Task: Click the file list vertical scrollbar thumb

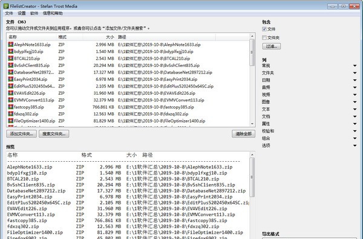Action: pos(252,53)
